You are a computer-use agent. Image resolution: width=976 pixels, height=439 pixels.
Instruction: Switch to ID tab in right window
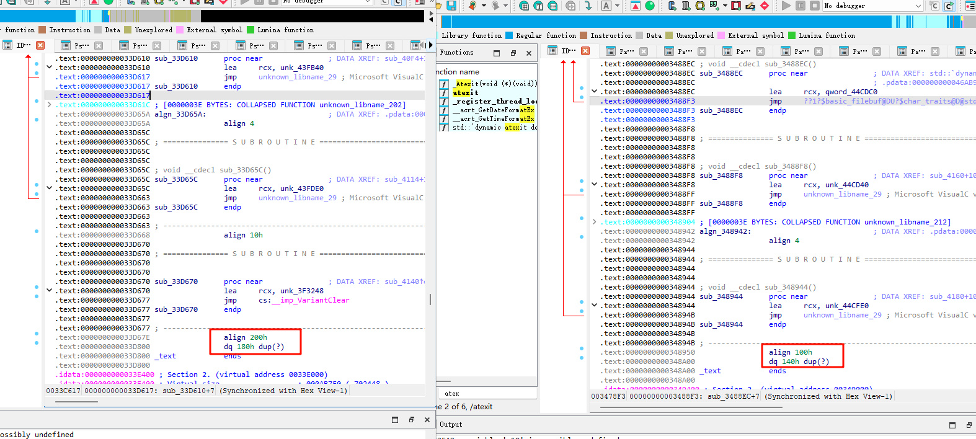click(569, 51)
